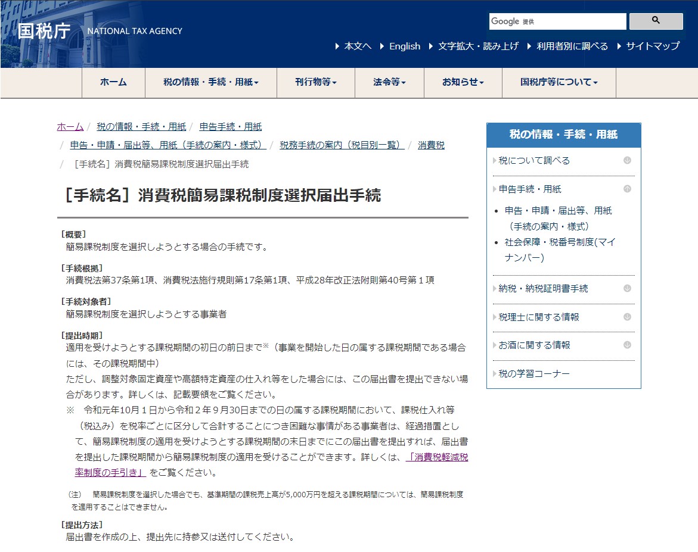The image size is (698, 552).
Task: Expand the 納税・納税証明書手続 circle arrow icon
Action: tap(627, 288)
